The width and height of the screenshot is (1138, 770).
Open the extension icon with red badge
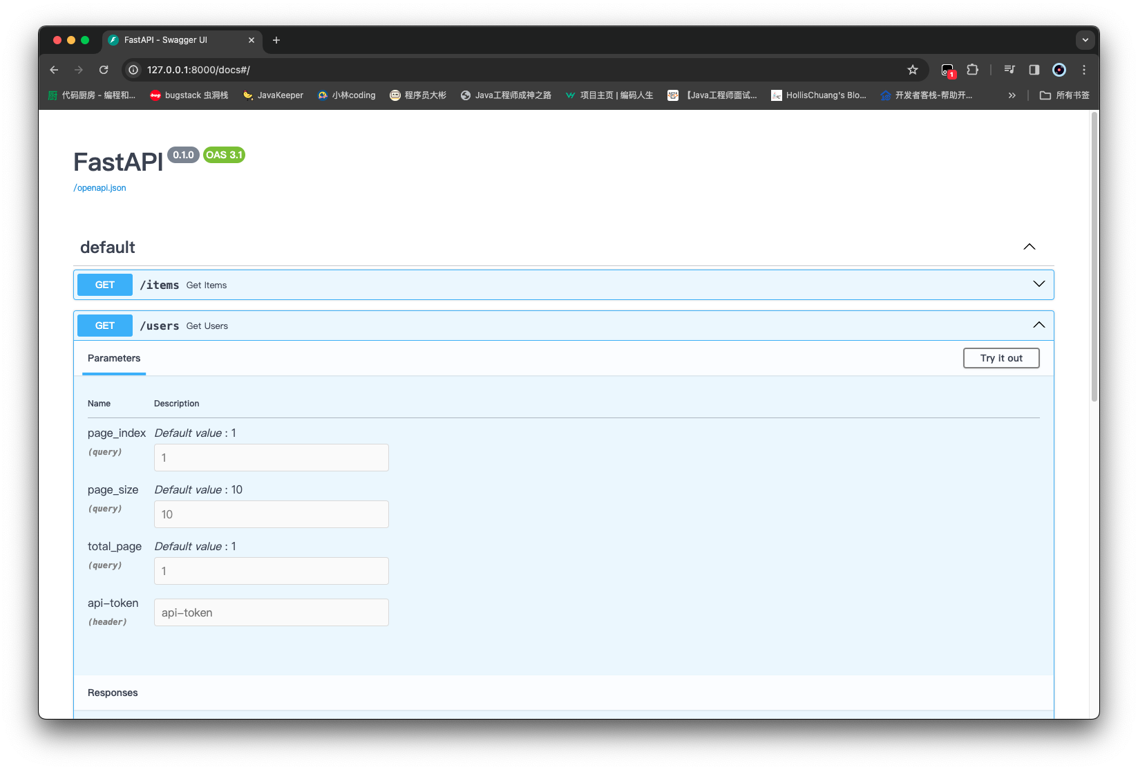point(948,70)
